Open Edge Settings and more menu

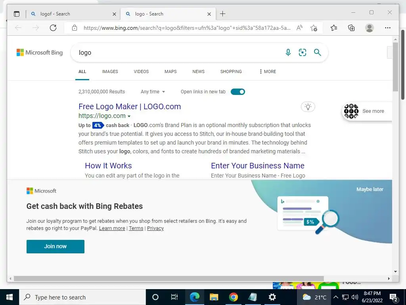pos(388,28)
